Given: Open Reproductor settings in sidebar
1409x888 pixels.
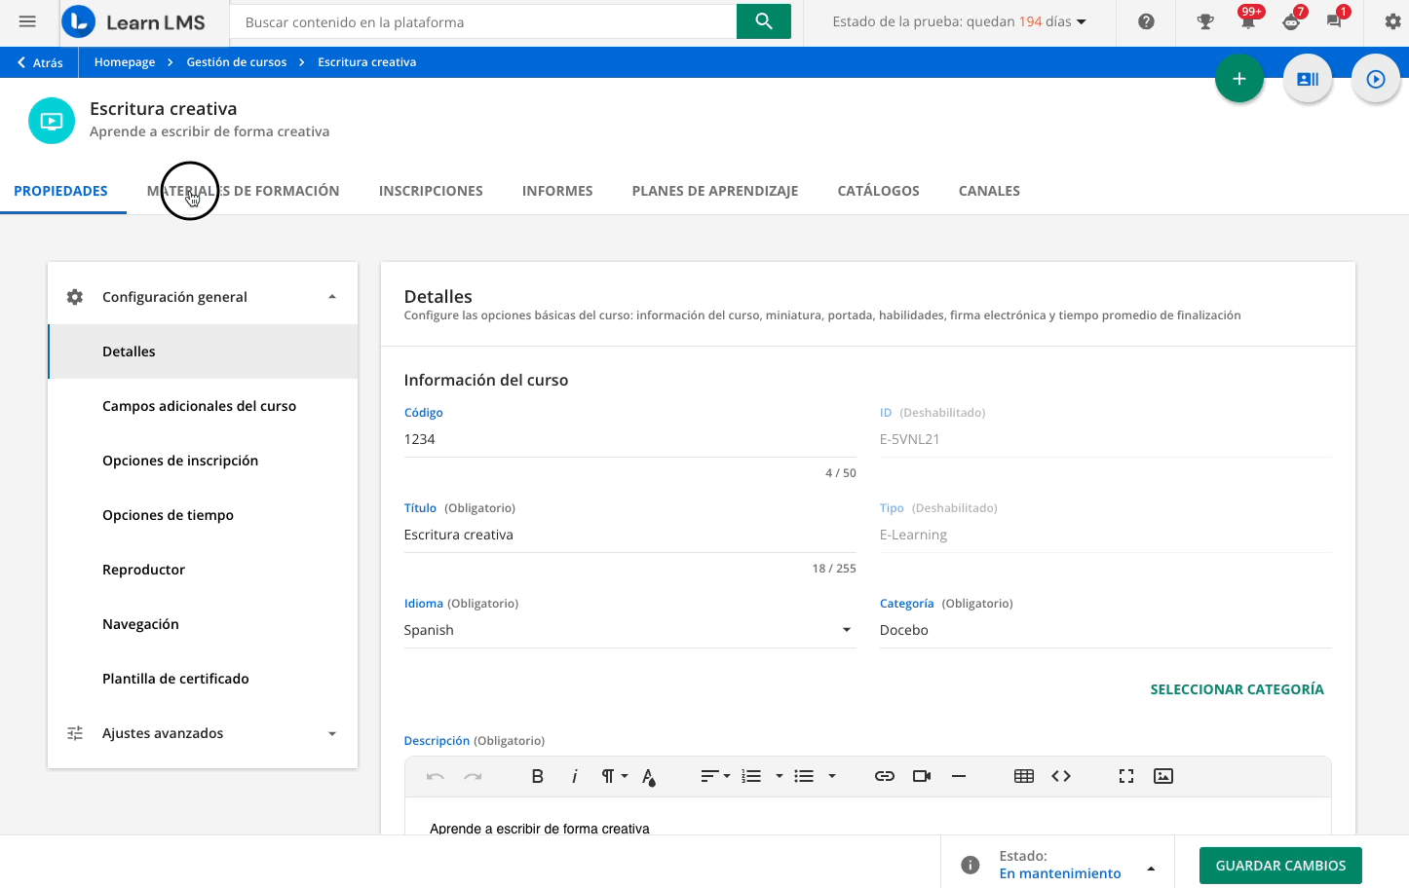Looking at the screenshot, I should tap(203, 570).
